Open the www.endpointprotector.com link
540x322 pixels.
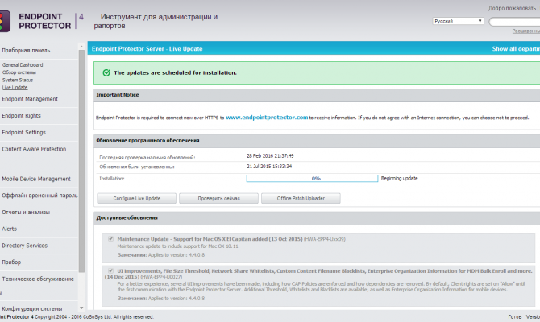[267, 118]
